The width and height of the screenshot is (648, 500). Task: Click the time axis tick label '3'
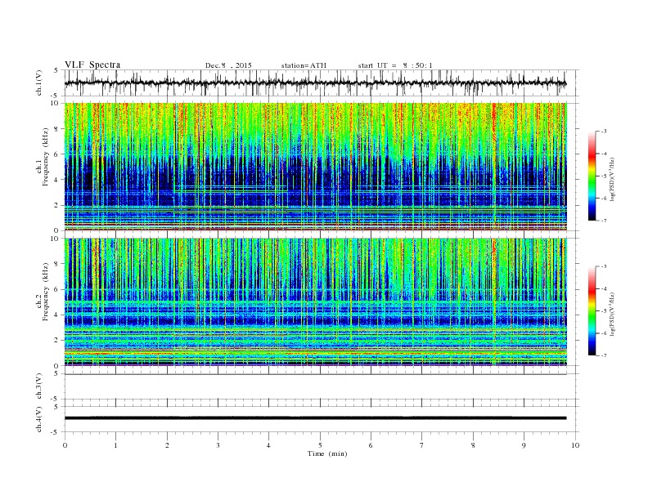point(218,445)
